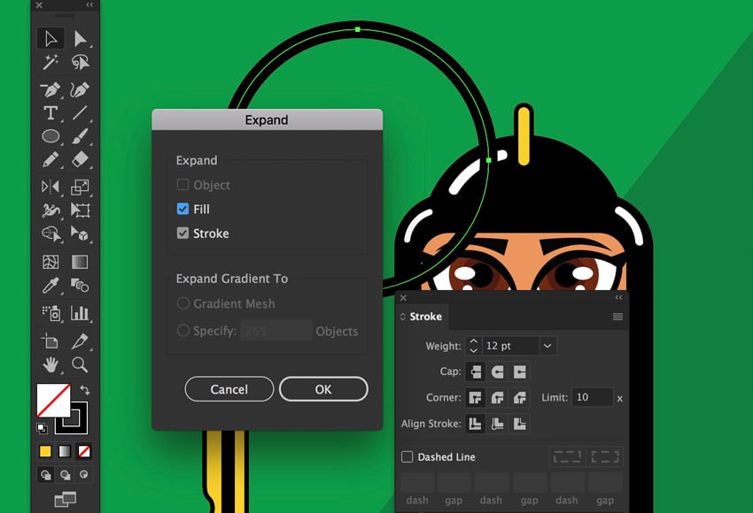The width and height of the screenshot is (753, 513).
Task: Select the Artboard tool
Action: 50,341
